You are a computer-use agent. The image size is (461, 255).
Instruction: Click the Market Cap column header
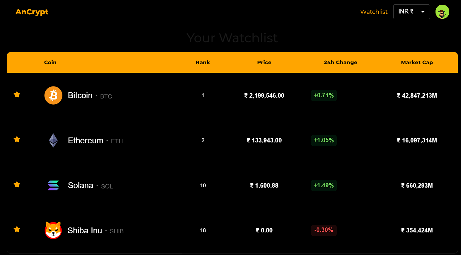coord(417,62)
